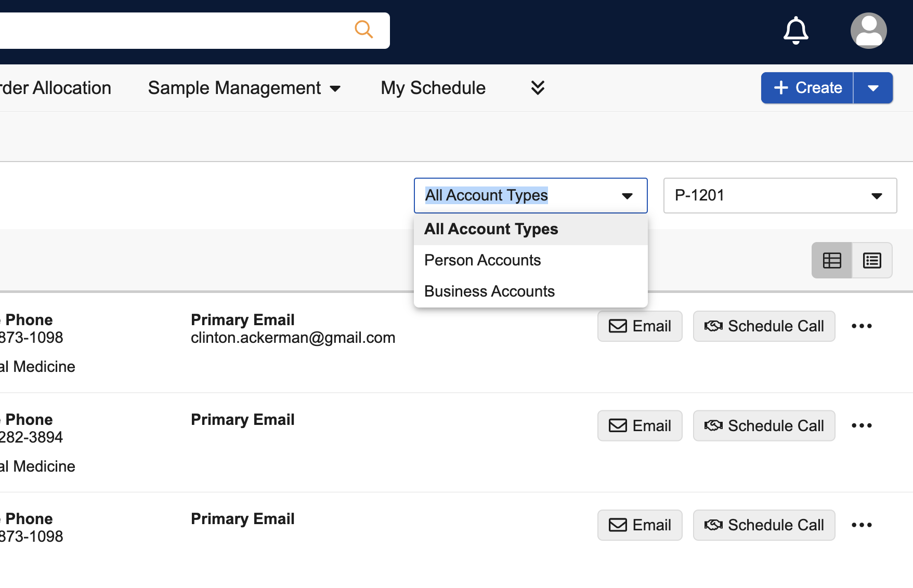Switch to table card view
The height and width of the screenshot is (588, 913).
tap(831, 260)
